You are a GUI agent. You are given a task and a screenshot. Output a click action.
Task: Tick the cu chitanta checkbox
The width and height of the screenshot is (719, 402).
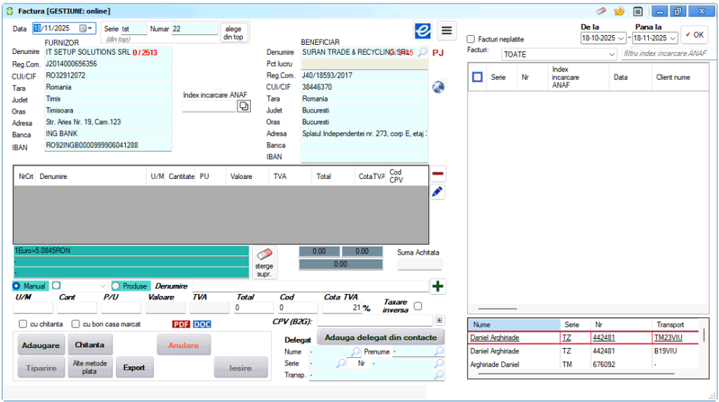click(x=23, y=324)
